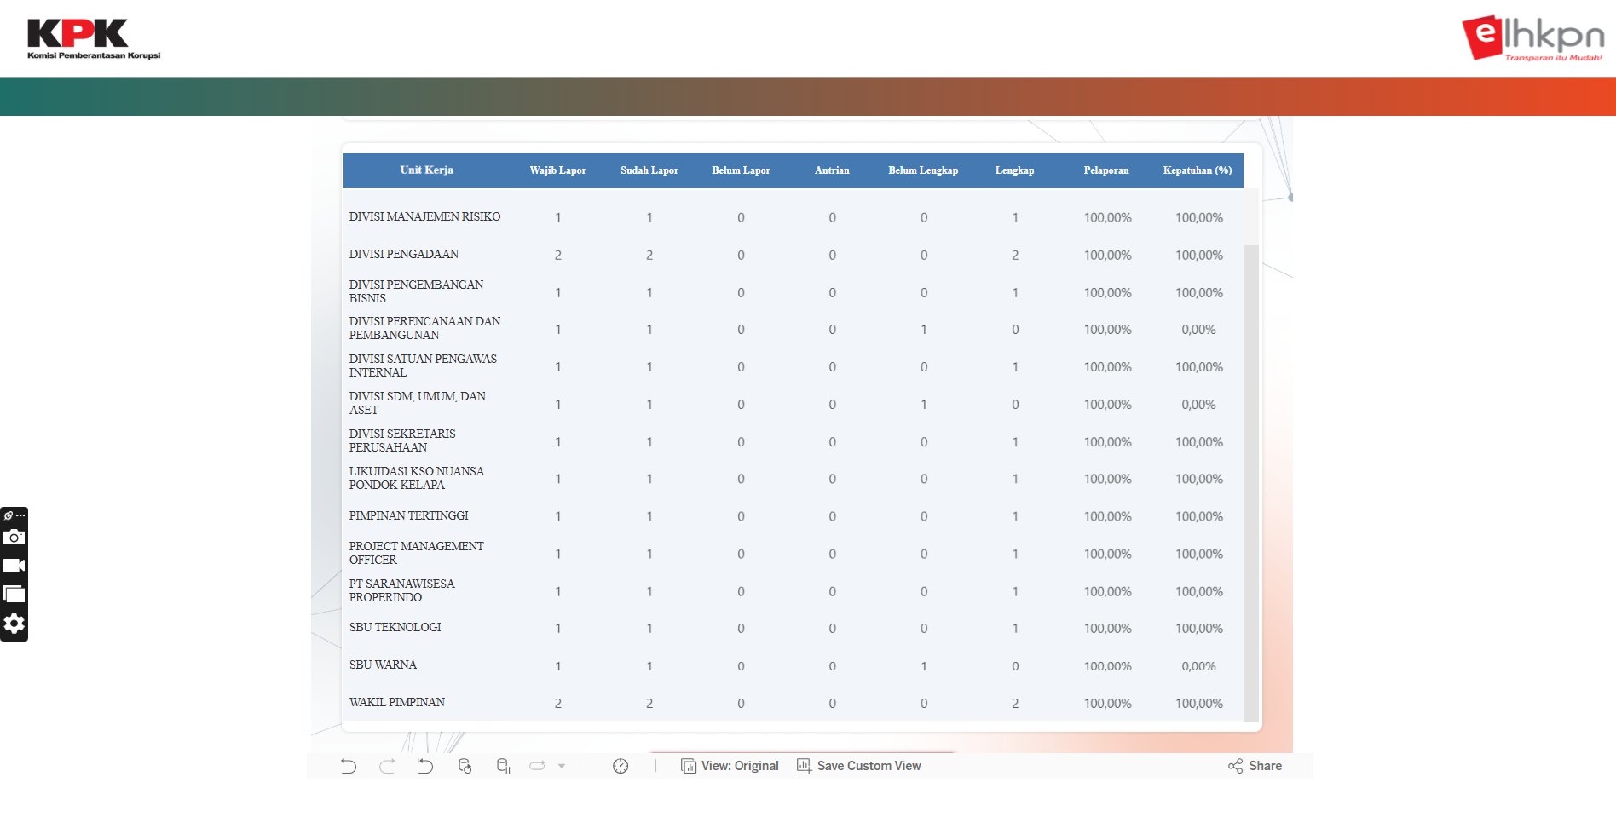The width and height of the screenshot is (1616, 840).
Task: Click the Refresh data icon
Action: [x=465, y=766]
